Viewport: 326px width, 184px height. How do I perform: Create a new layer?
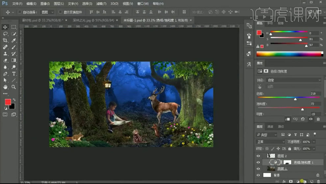tap(312, 181)
